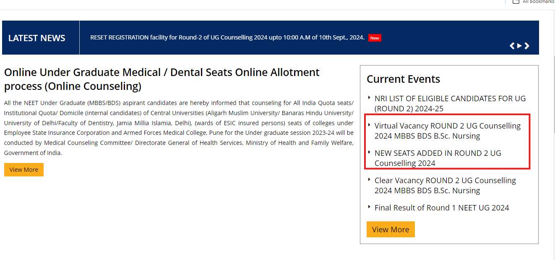Image resolution: width=555 pixels, height=260 pixels.
Task: Open RESET REGISTRATION facility news headline
Action: (227, 37)
